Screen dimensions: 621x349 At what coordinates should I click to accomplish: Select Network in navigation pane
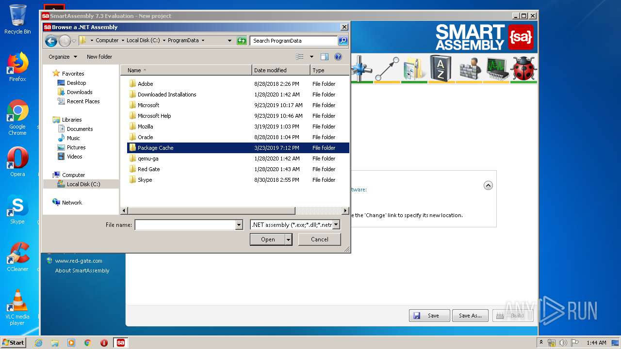72,203
